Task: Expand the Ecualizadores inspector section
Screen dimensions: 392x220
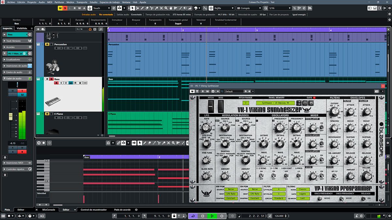Action: pyautogui.click(x=17, y=60)
